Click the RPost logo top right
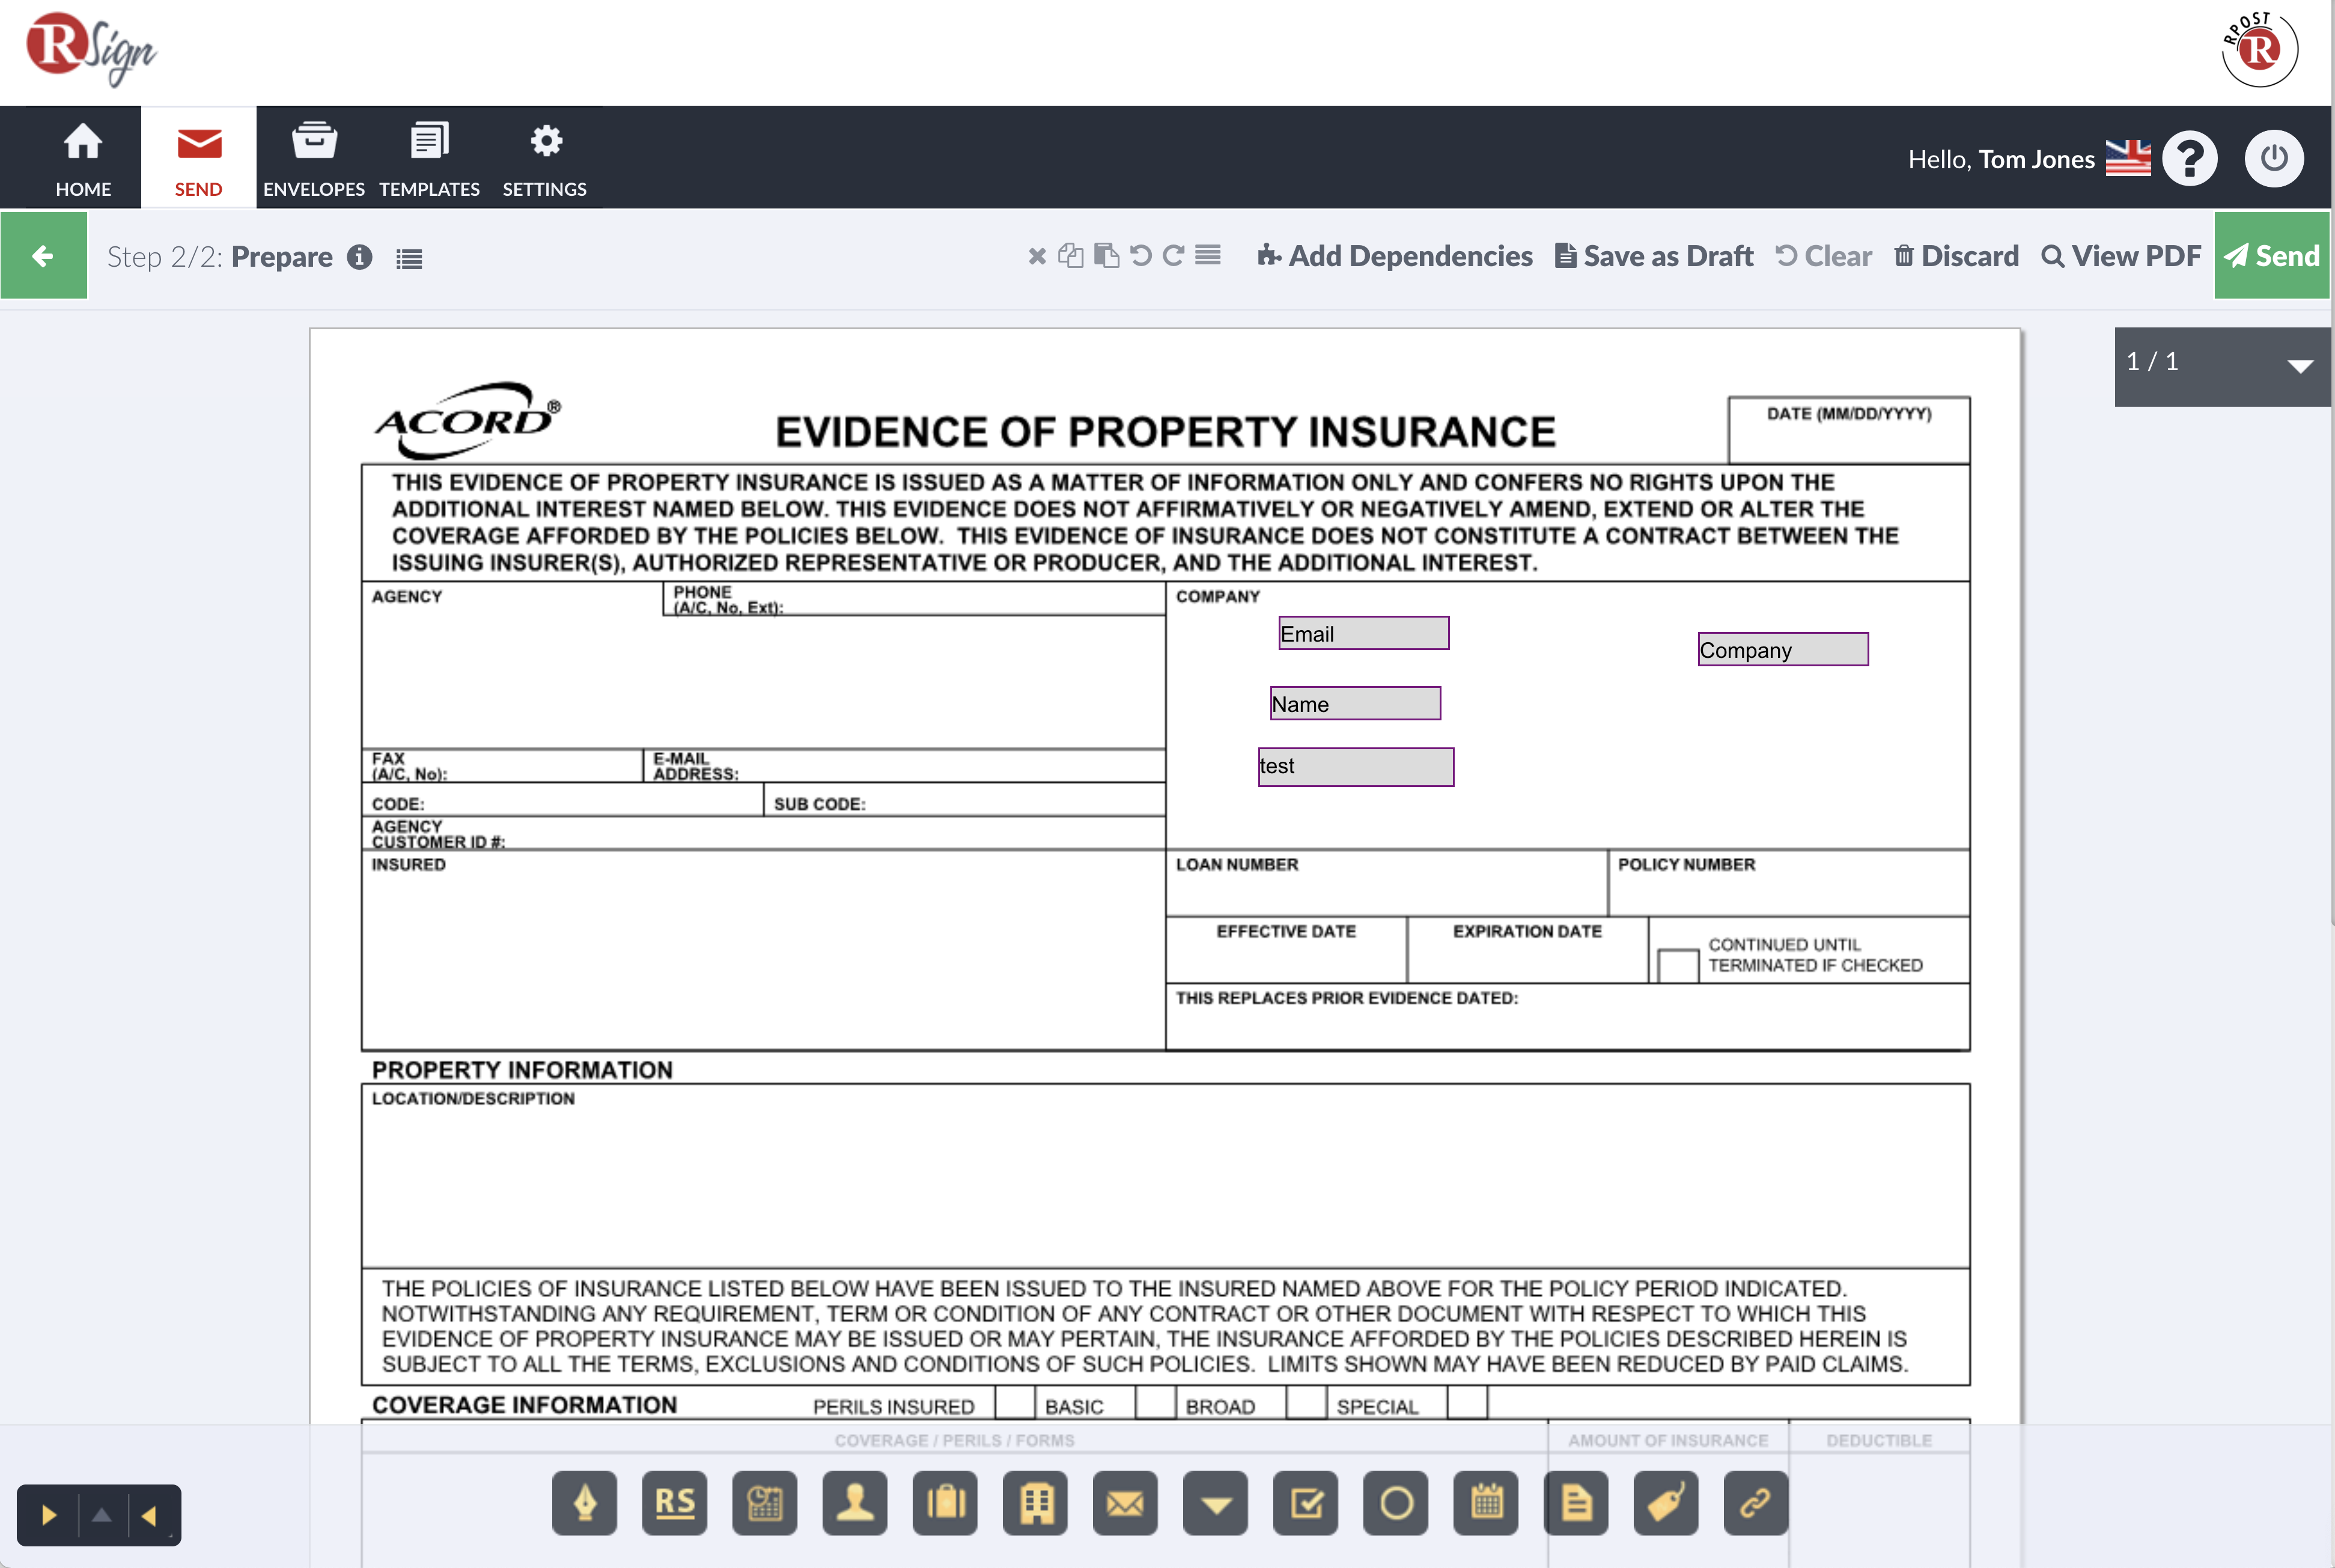Image resolution: width=2335 pixels, height=1568 pixels. (x=2259, y=48)
